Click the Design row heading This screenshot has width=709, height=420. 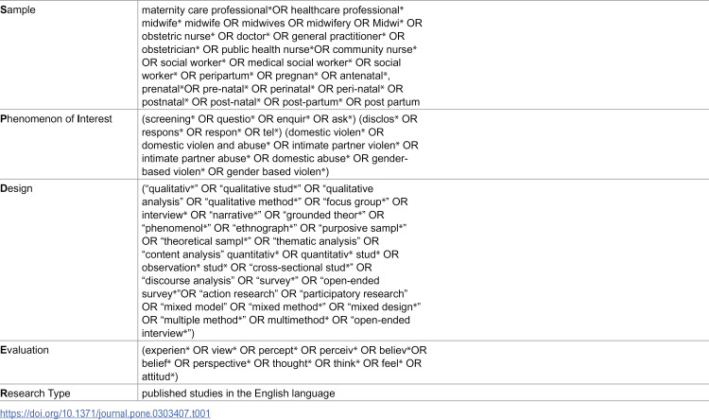pyautogui.click(x=16, y=189)
